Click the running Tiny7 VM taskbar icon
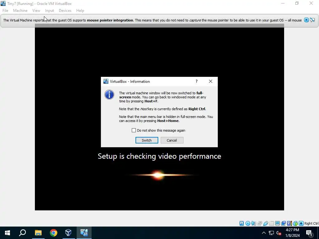The height and width of the screenshot is (239, 319). (84, 233)
